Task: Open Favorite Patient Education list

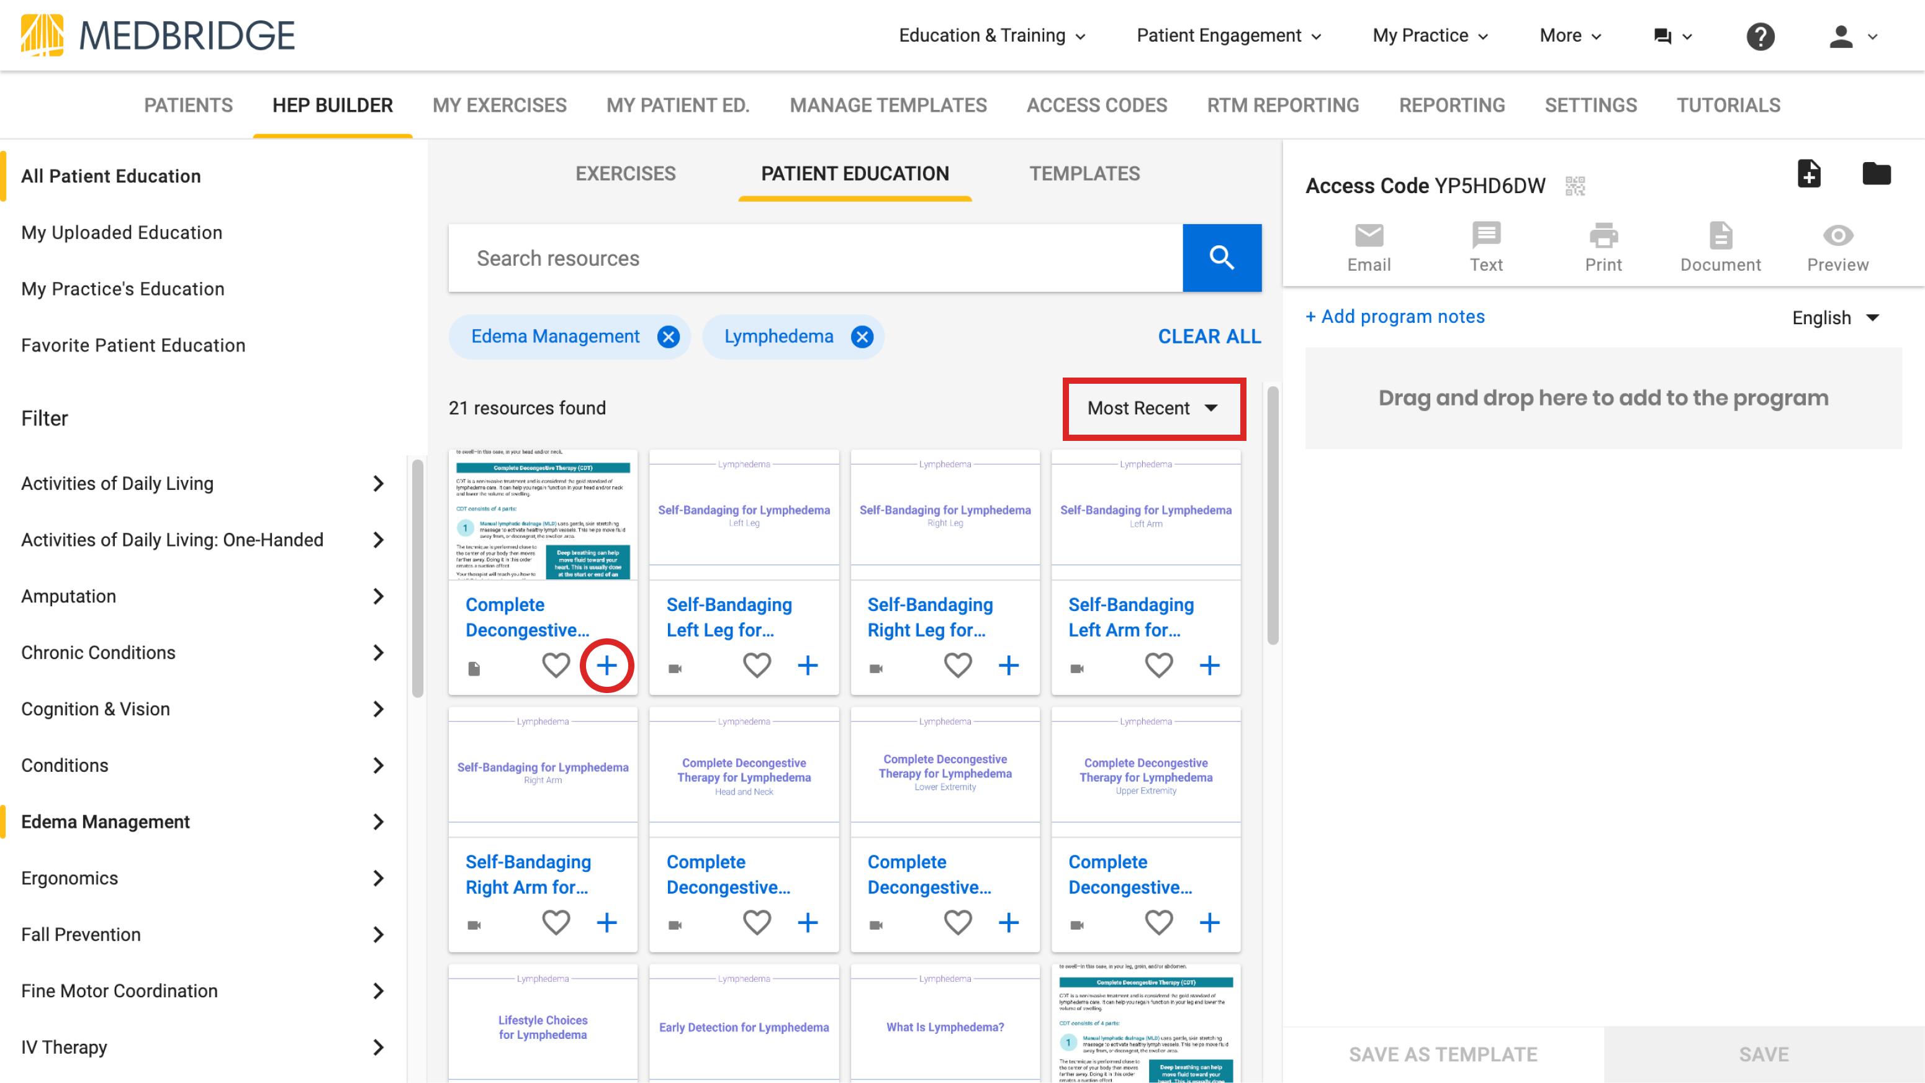Action: 133,345
